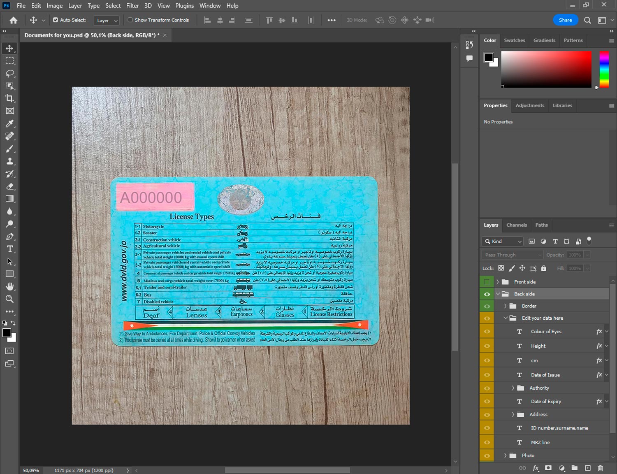This screenshot has width=617, height=474.
Task: Select the Crop tool
Action: tap(10, 98)
